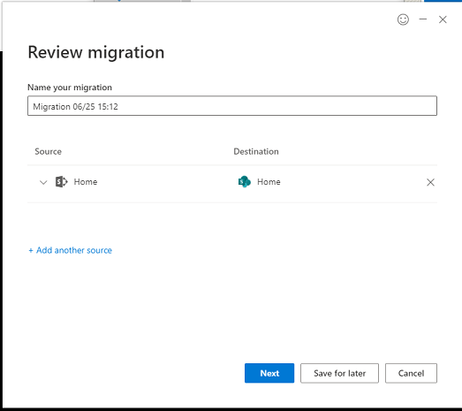
Task: Cancel the migration review
Action: coord(411,373)
